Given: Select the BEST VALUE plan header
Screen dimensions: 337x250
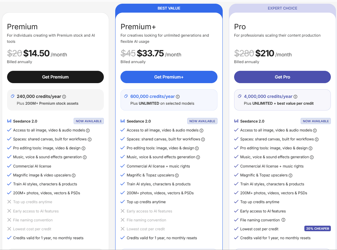Looking at the screenshot, I should [169, 8].
